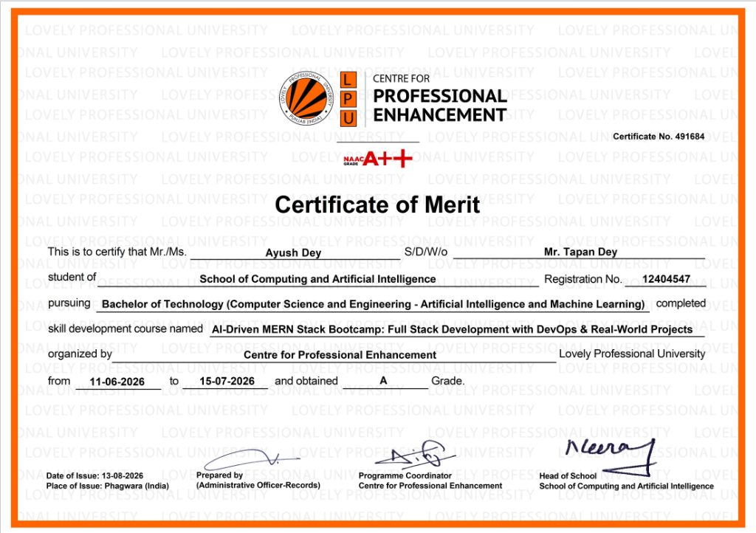The height and width of the screenshot is (533, 756).
Task: Click the Prepared by label
Action: [219, 475]
